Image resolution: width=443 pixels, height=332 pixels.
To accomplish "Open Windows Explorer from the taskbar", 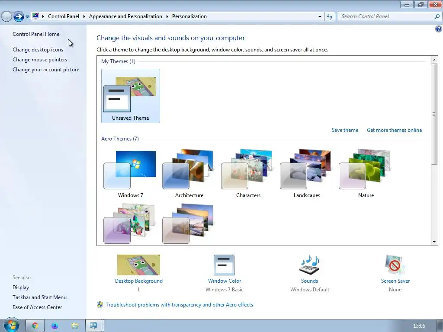I will coord(74,326).
